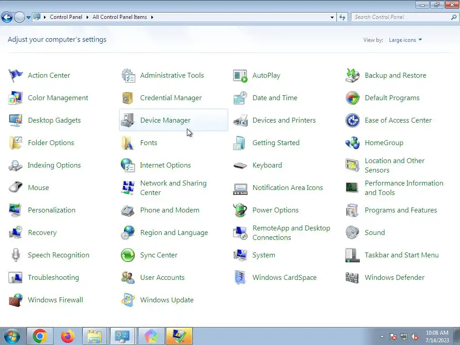This screenshot has width=460, height=345.
Task: Click the Device Manager icon
Action: [128, 120]
